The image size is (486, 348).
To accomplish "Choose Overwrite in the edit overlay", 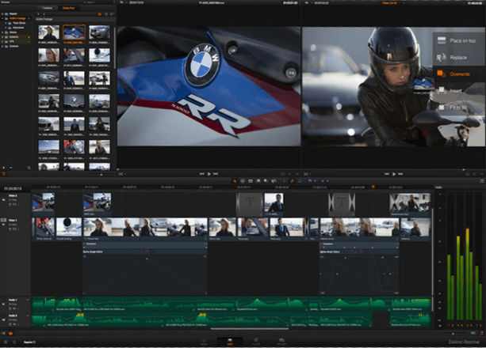I will (x=459, y=74).
